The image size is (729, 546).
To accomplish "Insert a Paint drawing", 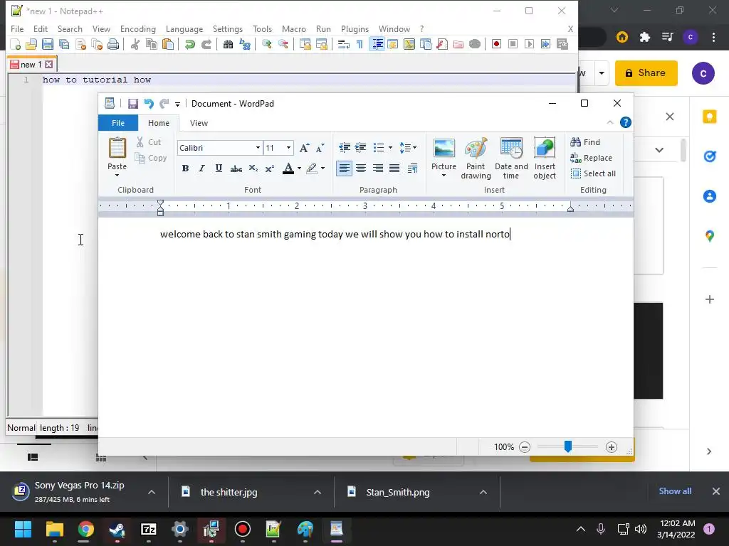I will pos(476,159).
